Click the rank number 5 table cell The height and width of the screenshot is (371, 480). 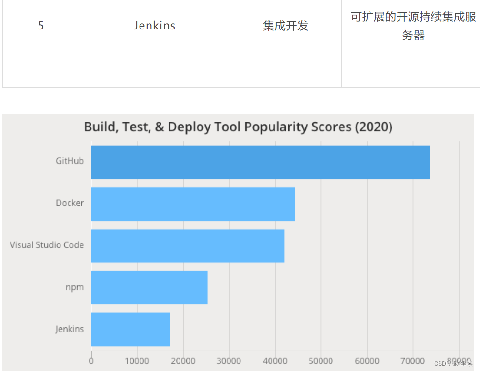click(x=41, y=43)
